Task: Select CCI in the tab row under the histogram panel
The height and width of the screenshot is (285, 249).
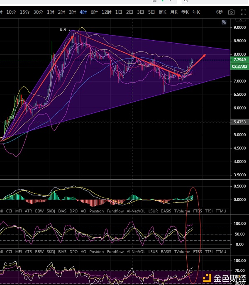Action: point(9,211)
